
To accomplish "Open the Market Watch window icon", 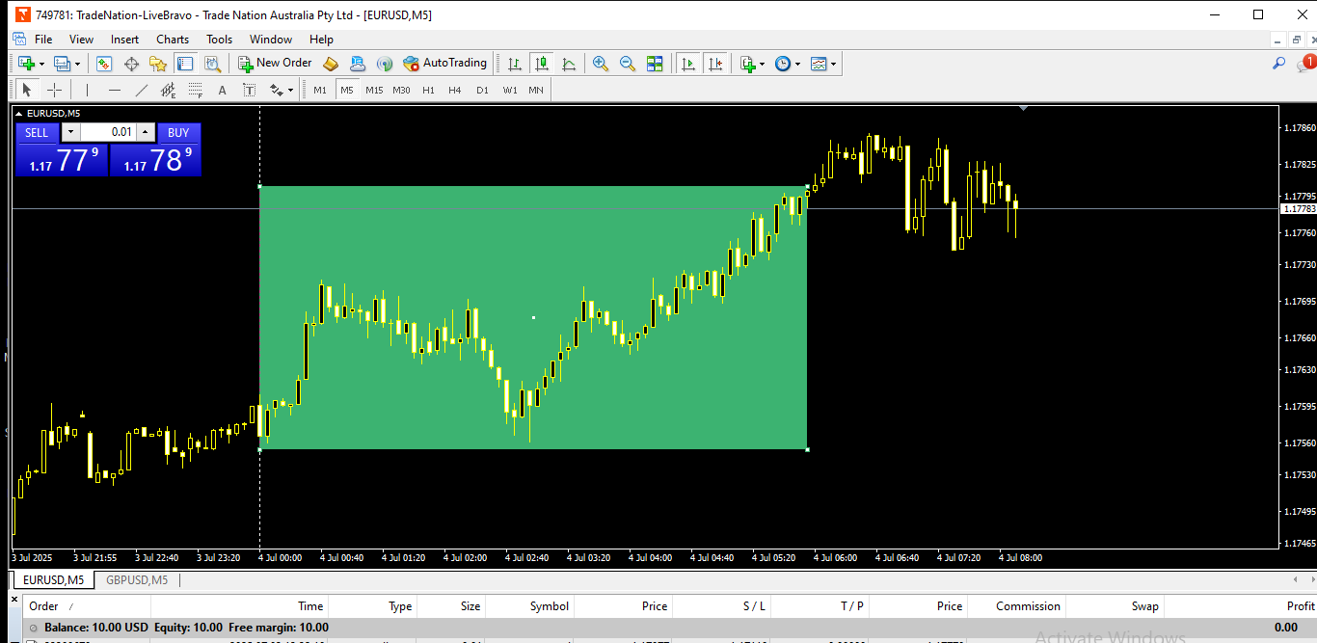I will tap(103, 64).
